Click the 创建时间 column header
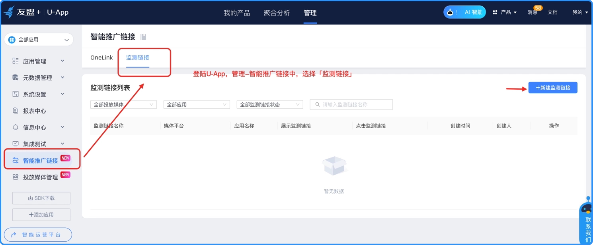Image resolution: width=593 pixels, height=246 pixels. coord(460,126)
